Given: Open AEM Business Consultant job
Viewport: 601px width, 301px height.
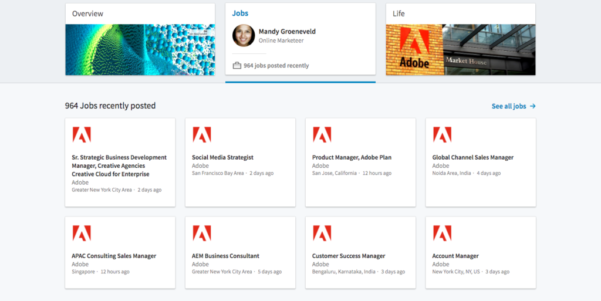Looking at the screenshot, I should click(x=226, y=256).
